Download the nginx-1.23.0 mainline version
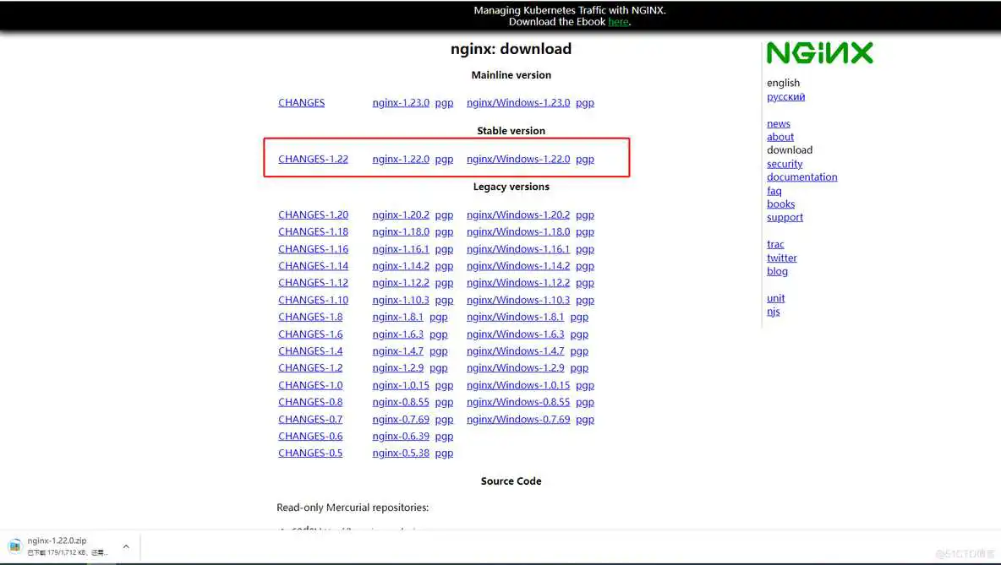Screen dimensions: 1001x565 click(x=400, y=102)
